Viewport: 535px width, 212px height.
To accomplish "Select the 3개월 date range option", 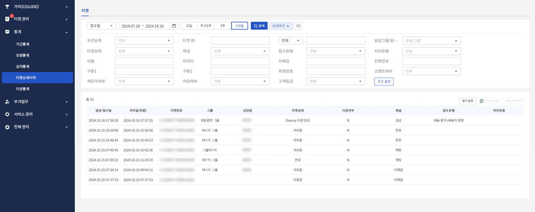I will coord(239,26).
